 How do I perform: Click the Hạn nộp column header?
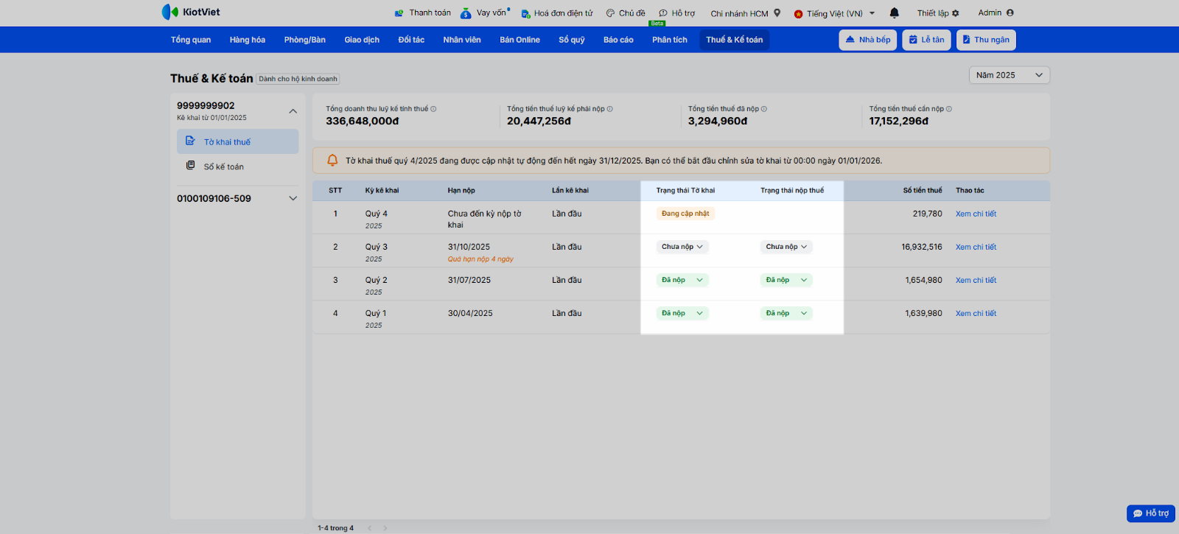click(461, 190)
